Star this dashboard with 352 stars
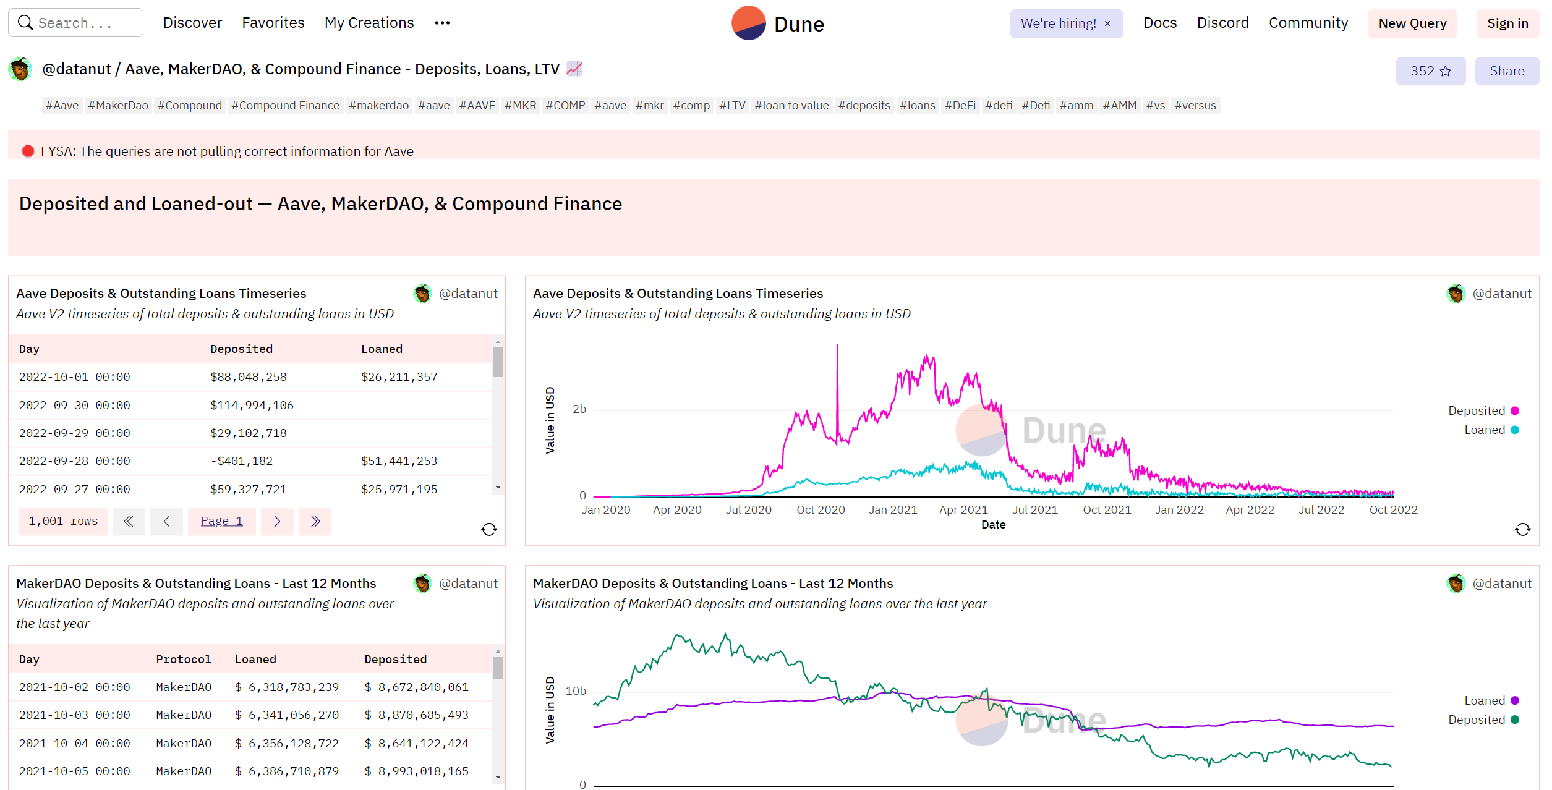1552x790 pixels. [1430, 71]
